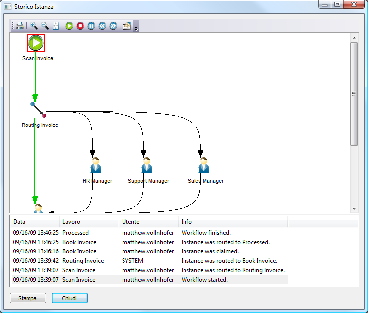Select the HR Manager person icon
368x313 pixels.
[96, 165]
